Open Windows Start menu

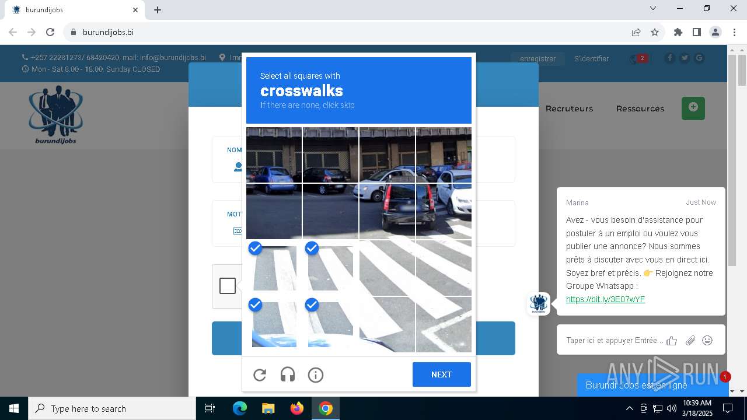pos(14,408)
